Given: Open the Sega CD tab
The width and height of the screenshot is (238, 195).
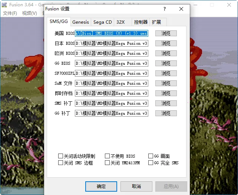Looking at the screenshot, I should click(x=102, y=22).
